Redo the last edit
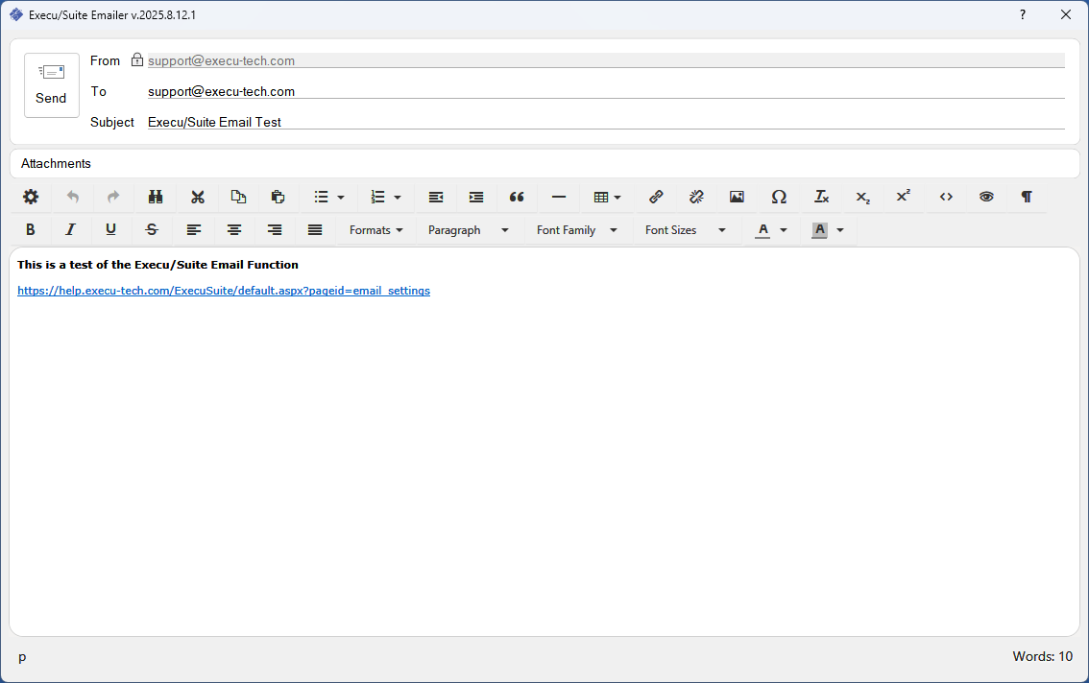 tap(113, 197)
